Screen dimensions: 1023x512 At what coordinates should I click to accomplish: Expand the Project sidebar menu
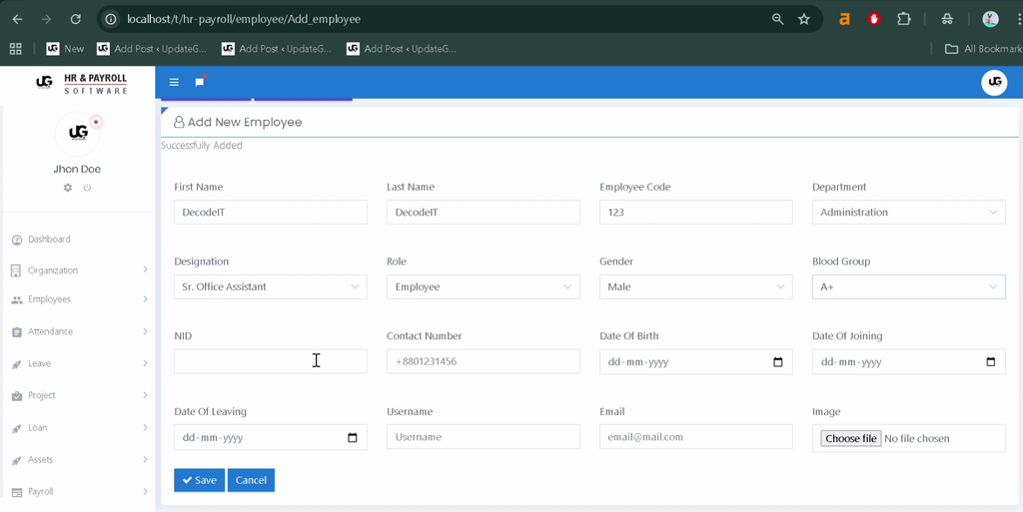[x=78, y=395]
